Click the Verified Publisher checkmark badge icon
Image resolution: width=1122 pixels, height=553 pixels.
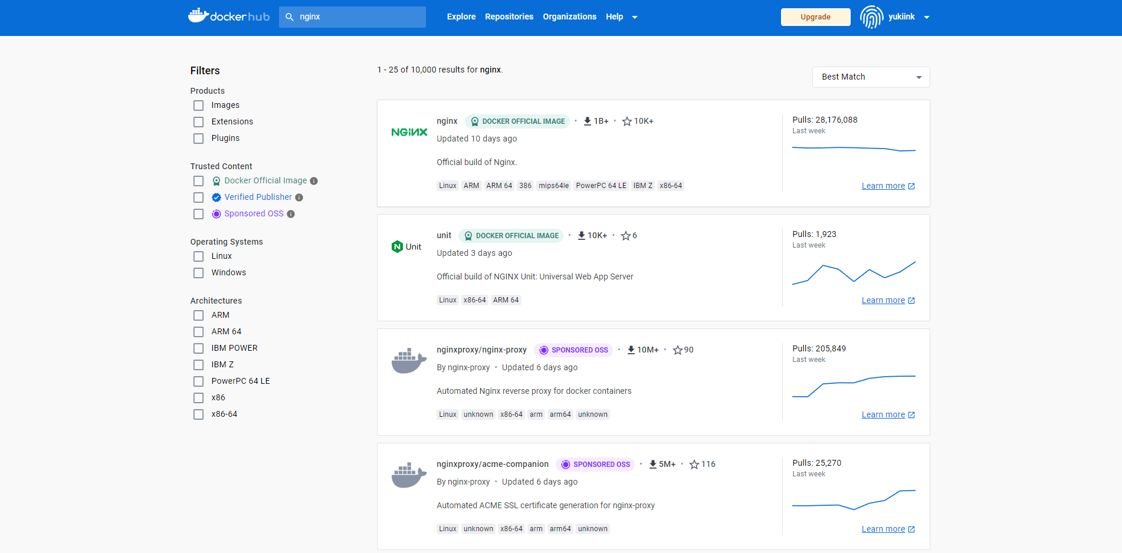coord(216,197)
